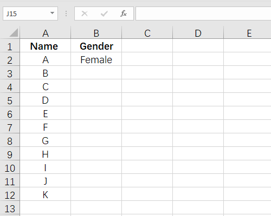Select row 1 header
The image size is (271, 216).
pyautogui.click(x=10, y=46)
